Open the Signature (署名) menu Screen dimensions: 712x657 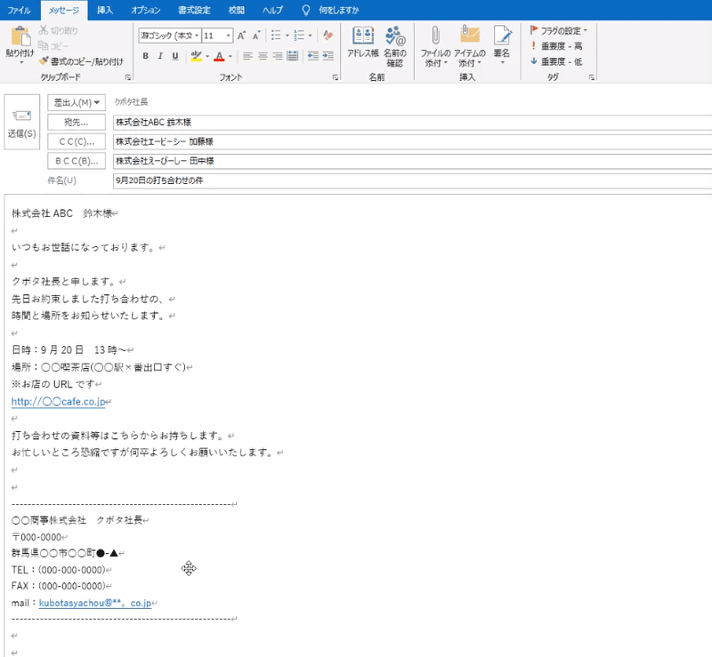[502, 44]
